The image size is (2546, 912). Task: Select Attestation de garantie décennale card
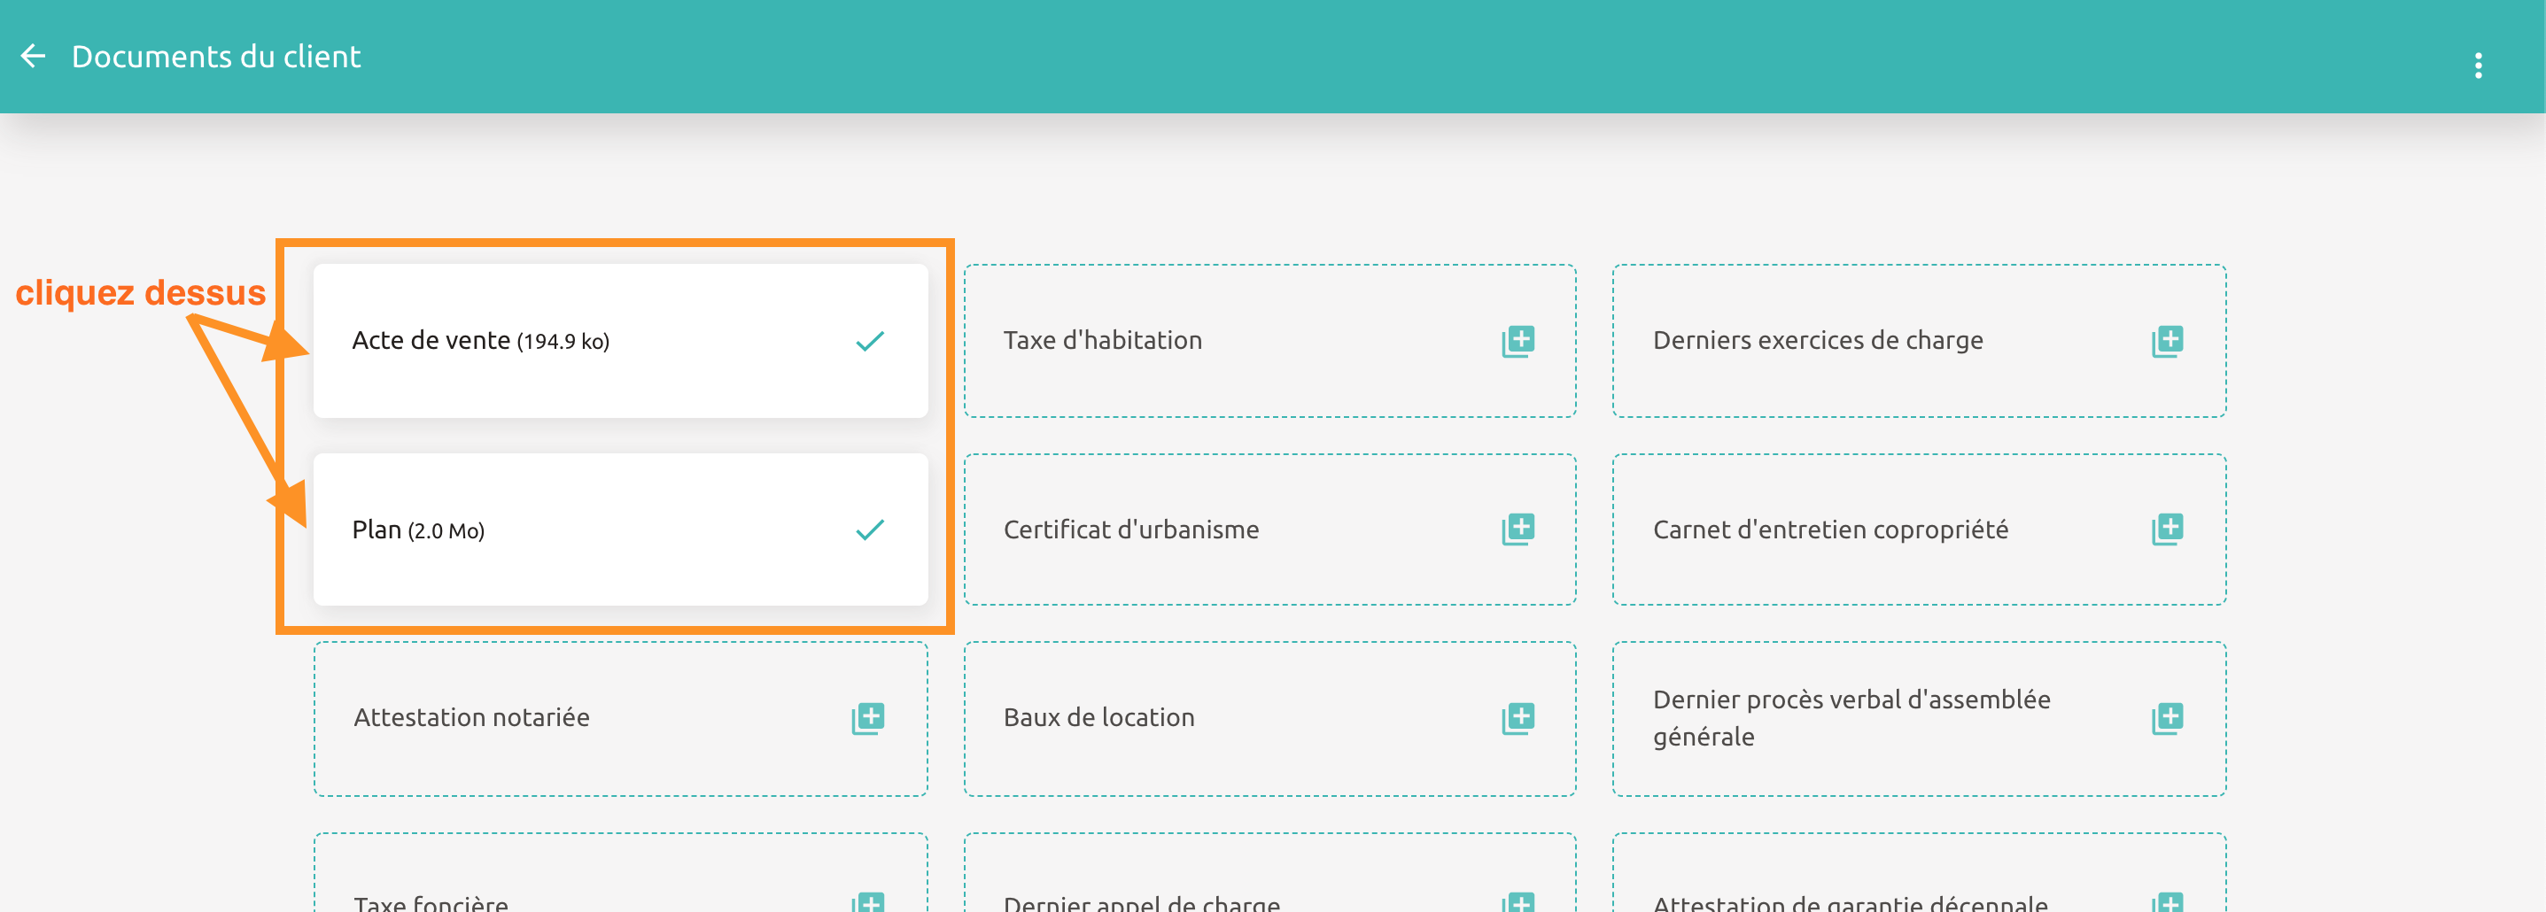1920,872
